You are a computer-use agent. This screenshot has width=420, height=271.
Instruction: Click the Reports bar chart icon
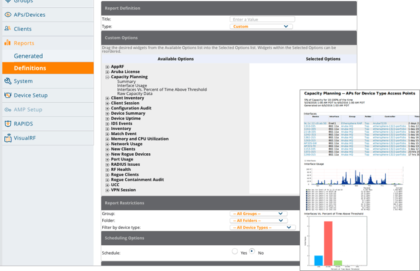[x=7, y=43]
